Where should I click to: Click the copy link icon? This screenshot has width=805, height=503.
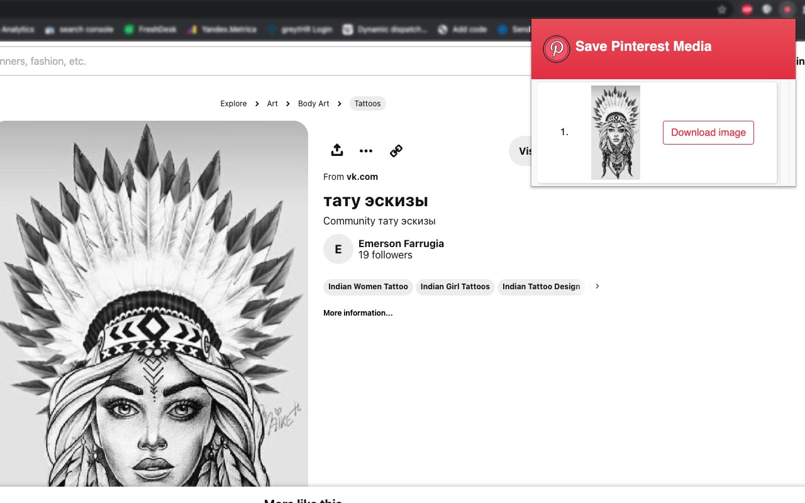(x=396, y=151)
